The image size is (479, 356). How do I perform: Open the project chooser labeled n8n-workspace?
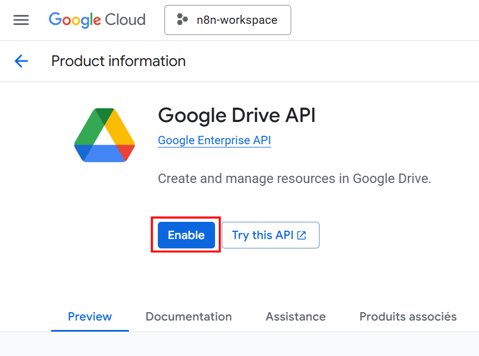point(228,20)
